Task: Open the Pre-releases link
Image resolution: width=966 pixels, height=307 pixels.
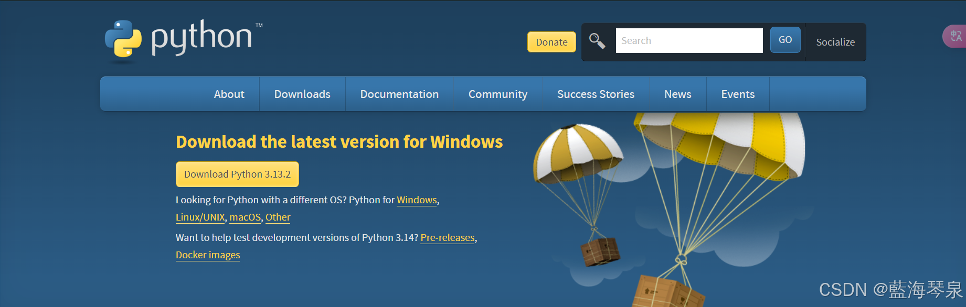Action: click(448, 238)
